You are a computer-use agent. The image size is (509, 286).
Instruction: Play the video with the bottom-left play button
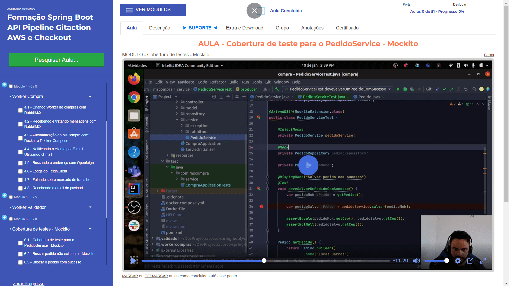(134, 260)
